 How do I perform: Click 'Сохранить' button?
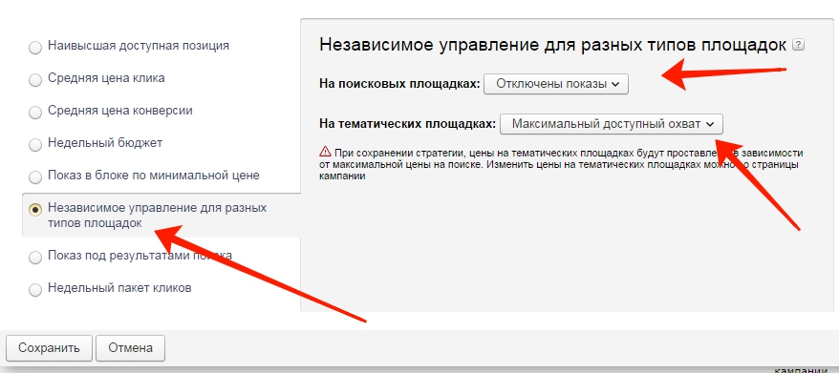pos(49,348)
